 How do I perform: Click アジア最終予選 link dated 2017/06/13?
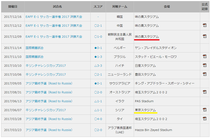point(49,101)
